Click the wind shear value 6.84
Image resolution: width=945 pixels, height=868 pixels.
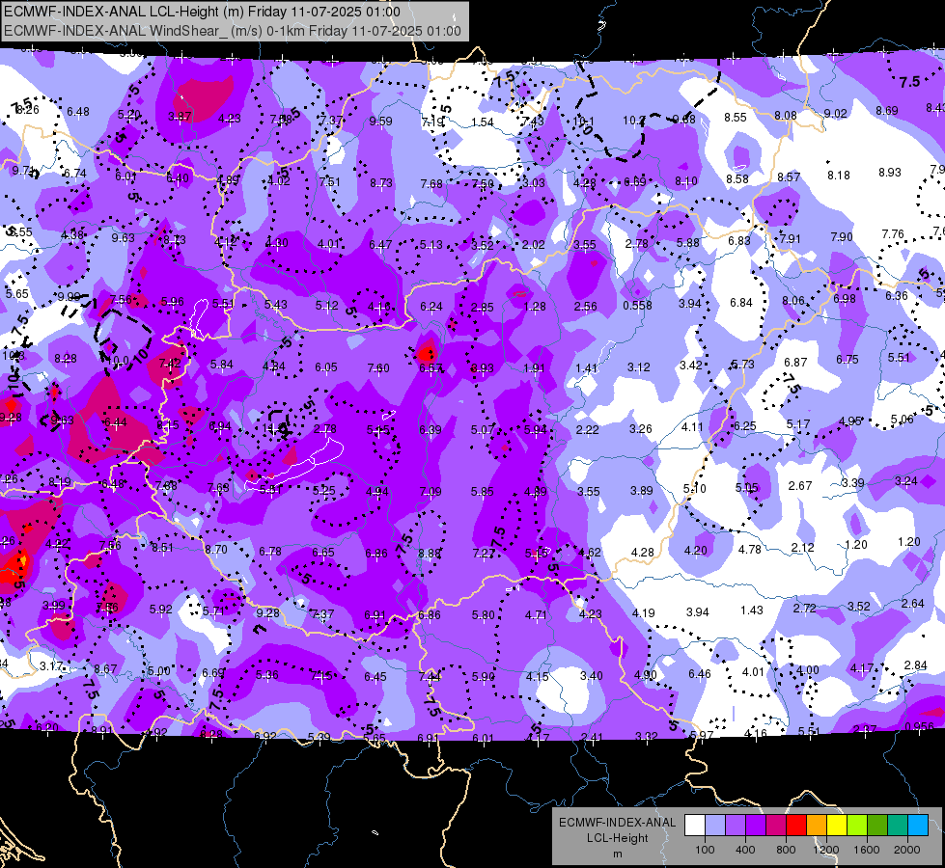click(x=741, y=303)
